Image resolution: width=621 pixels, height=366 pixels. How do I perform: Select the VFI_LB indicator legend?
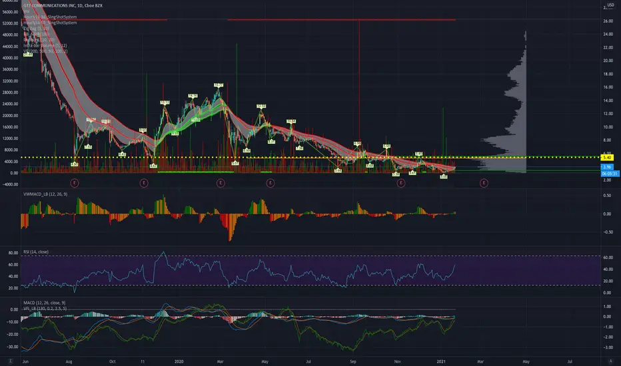click(45, 308)
